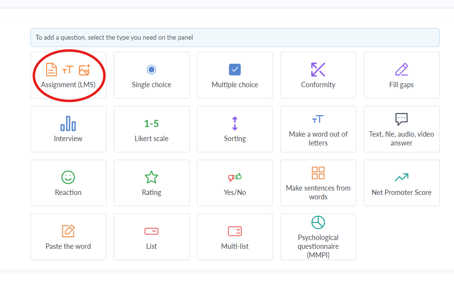Viewport: 454px width, 290px height.
Task: Pick the Multiple choice checkbox icon
Action: click(x=235, y=70)
